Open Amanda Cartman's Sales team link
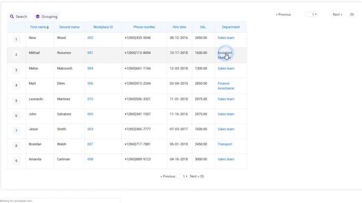Image resolution: width=362 pixels, height=203 pixels. click(226, 159)
